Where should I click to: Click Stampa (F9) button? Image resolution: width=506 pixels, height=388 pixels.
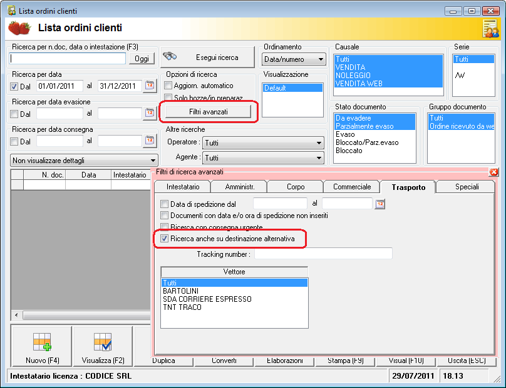[345, 361]
